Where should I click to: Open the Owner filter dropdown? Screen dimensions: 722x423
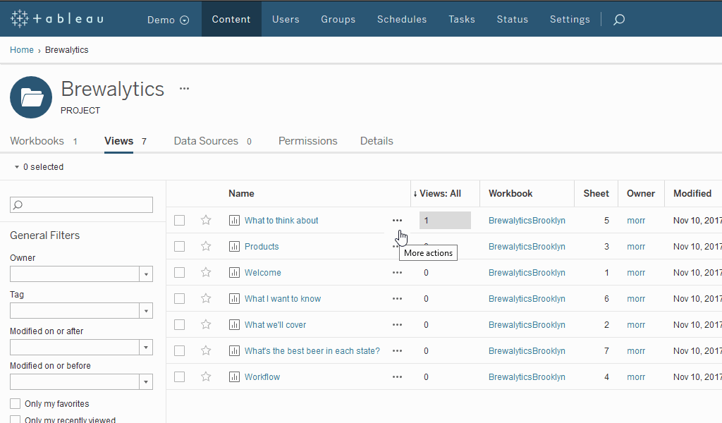pos(145,274)
